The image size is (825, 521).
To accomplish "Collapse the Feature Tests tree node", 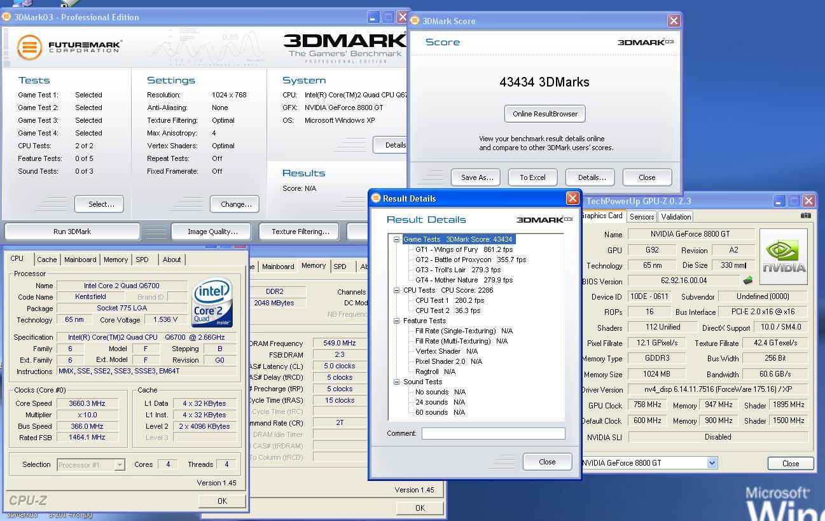I will (397, 321).
